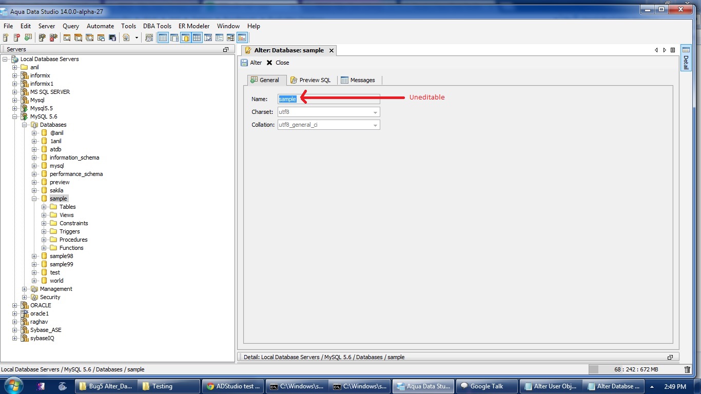Open the ADStudio test Chrome taskbar item
Image resolution: width=701 pixels, height=394 pixels.
[x=232, y=386]
